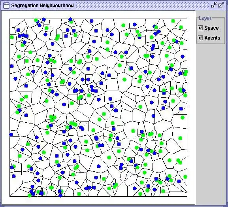The width and height of the screenshot is (228, 207).
Task: Select the blue agent straddling the left border
Action: pyautogui.click(x=11, y=135)
